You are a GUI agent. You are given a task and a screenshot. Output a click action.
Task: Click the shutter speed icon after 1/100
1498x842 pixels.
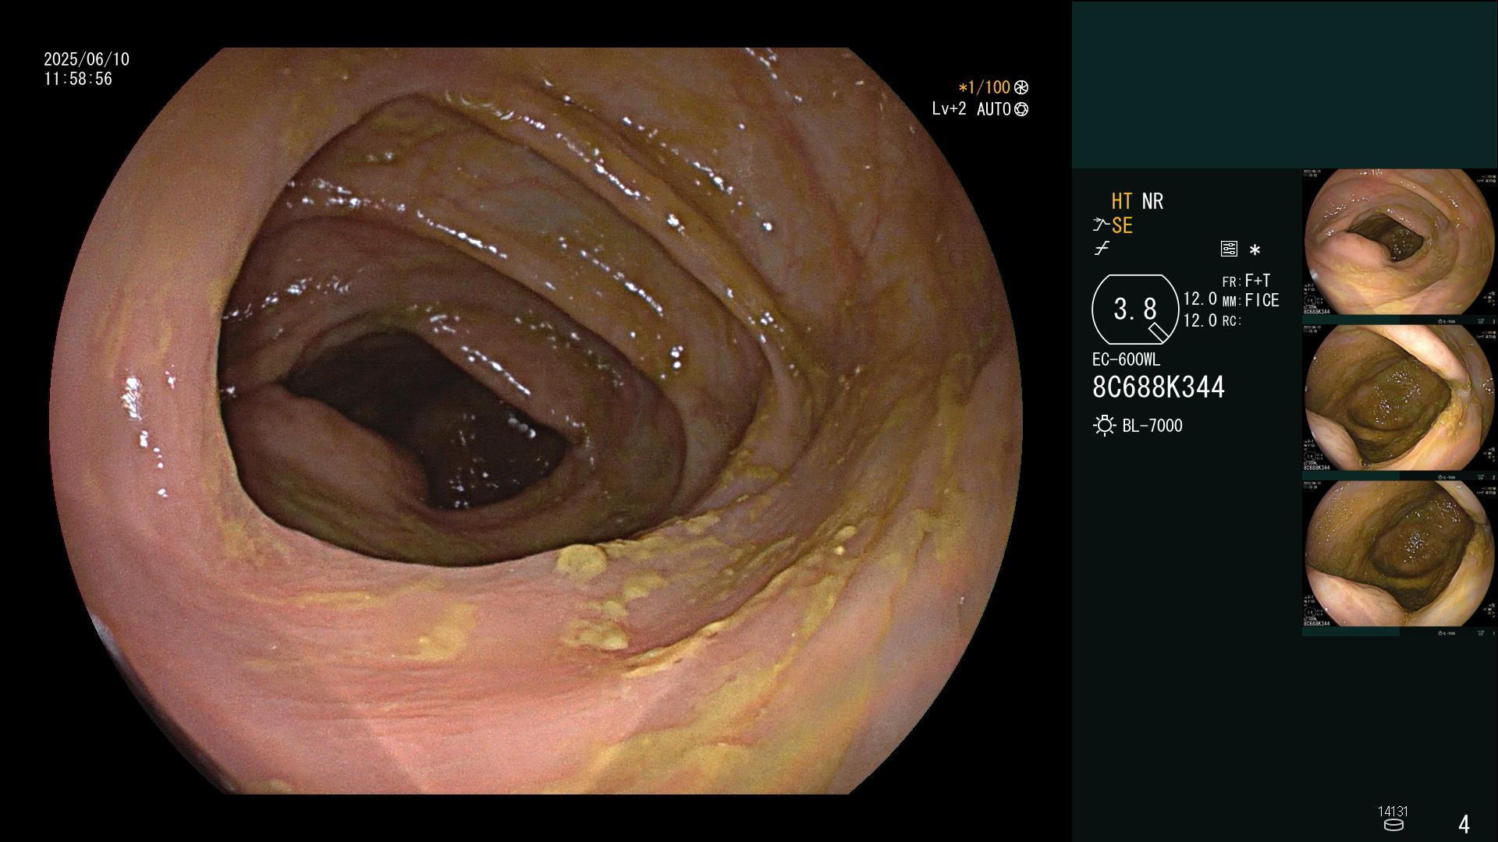[x=1021, y=87]
